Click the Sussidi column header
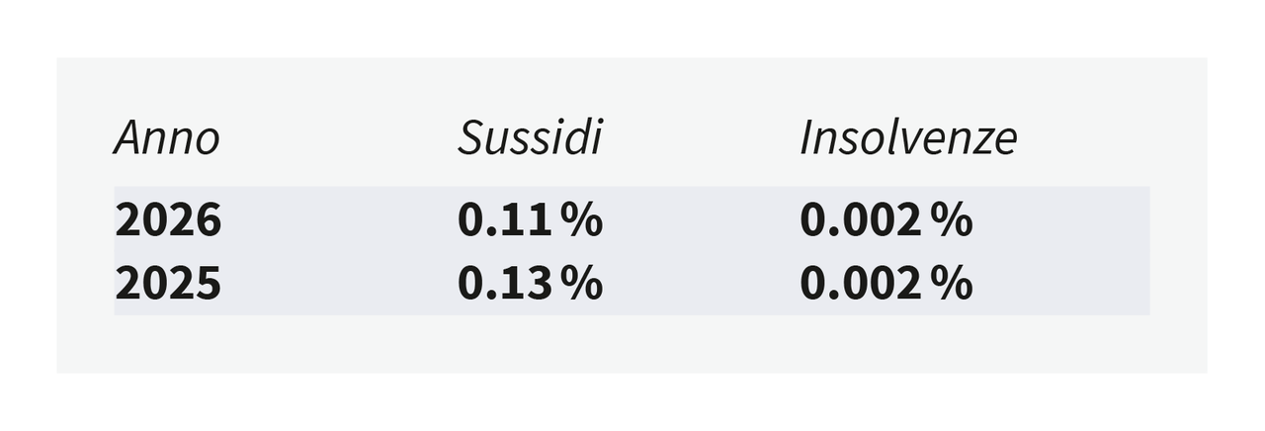1265x431 pixels. pos(530,138)
